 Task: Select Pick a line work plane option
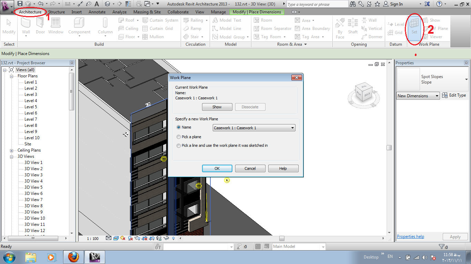coord(179,145)
